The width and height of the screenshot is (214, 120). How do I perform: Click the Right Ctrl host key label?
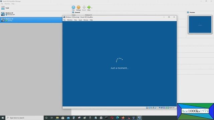click(172, 108)
